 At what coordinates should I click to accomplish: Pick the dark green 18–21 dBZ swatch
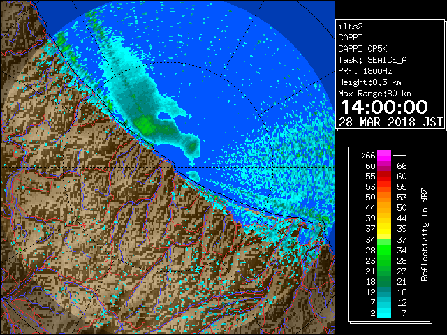(384, 281)
